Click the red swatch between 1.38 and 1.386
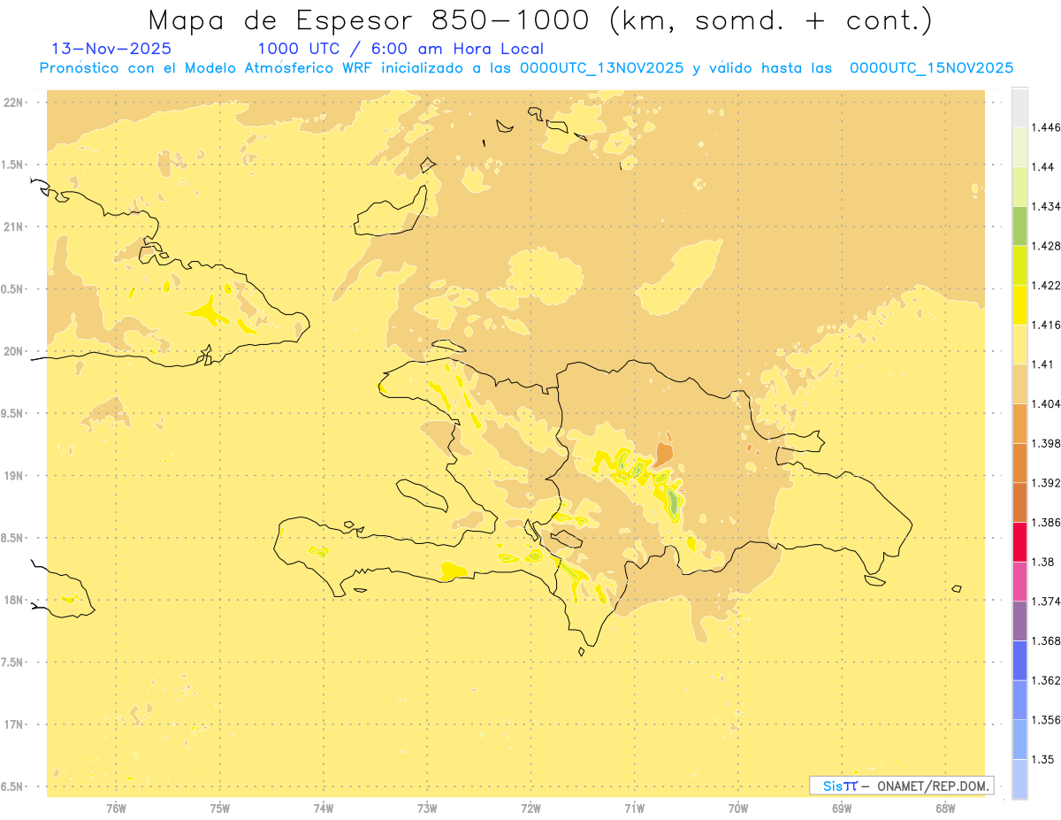The width and height of the screenshot is (1061, 820). (1019, 541)
